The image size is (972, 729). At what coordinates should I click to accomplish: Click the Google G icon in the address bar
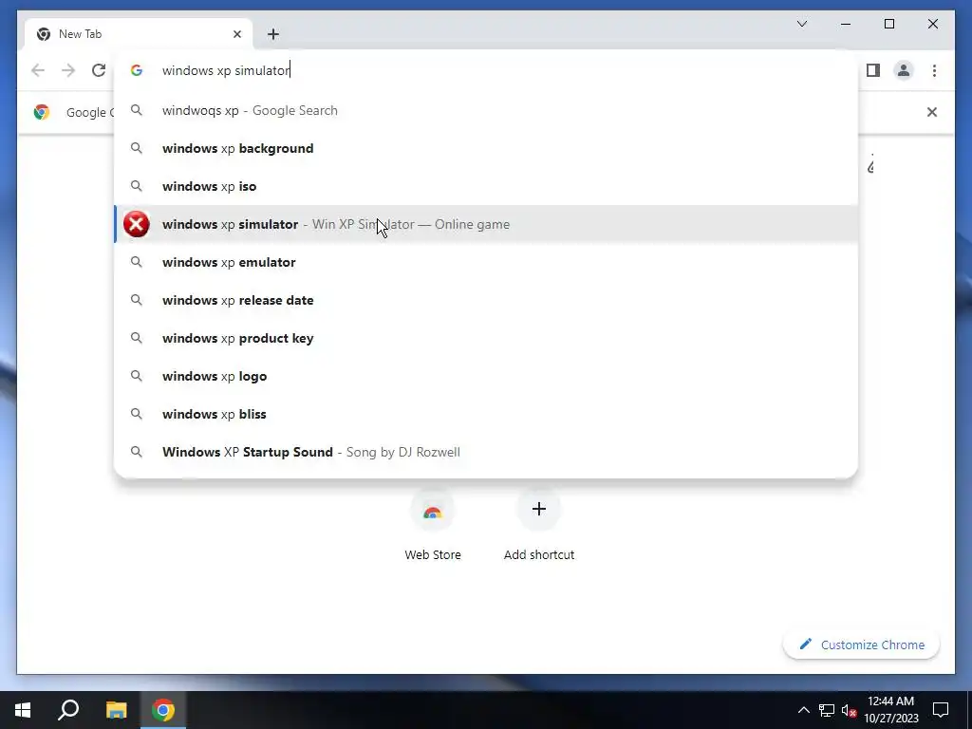tap(137, 70)
